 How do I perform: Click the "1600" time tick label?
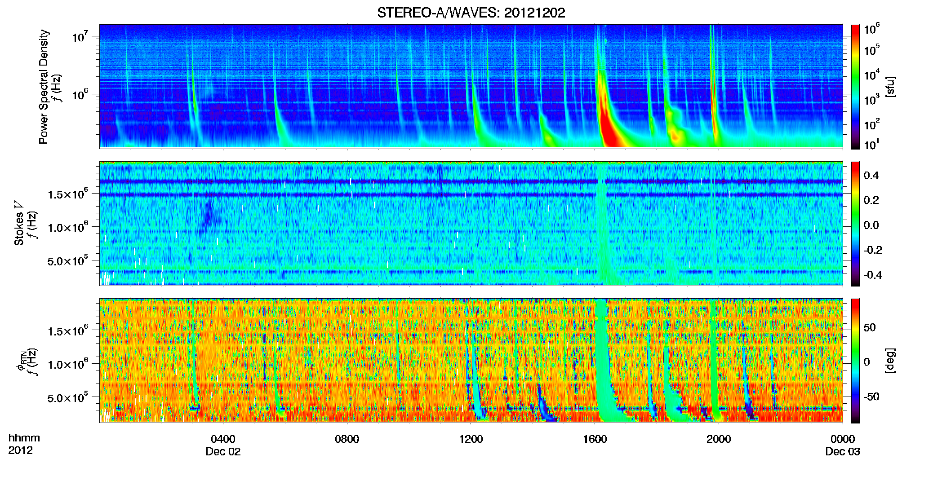pyautogui.click(x=595, y=439)
